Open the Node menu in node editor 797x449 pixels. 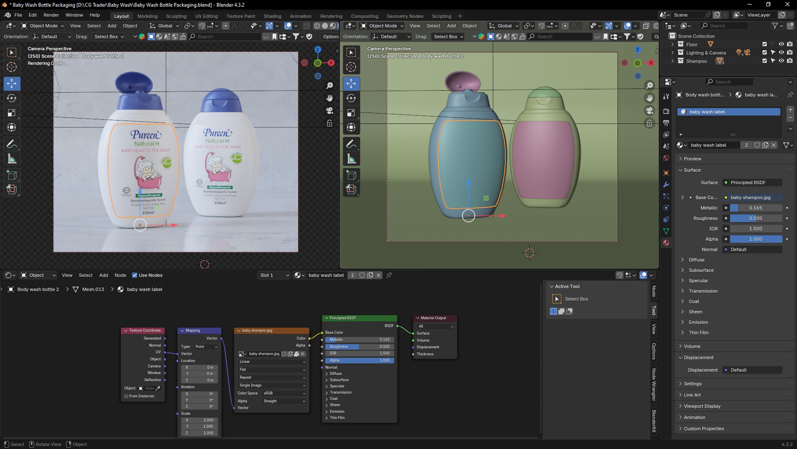point(120,275)
